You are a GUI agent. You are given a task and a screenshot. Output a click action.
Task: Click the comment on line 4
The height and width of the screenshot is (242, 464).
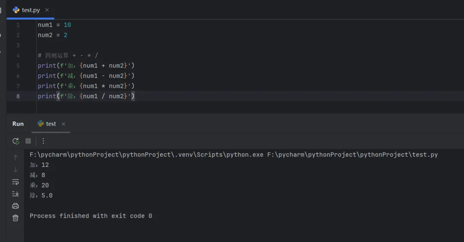pyautogui.click(x=68, y=55)
